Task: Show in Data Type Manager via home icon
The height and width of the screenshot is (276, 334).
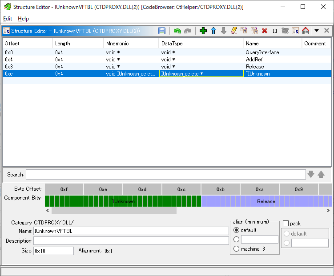Action: [x=306, y=31]
